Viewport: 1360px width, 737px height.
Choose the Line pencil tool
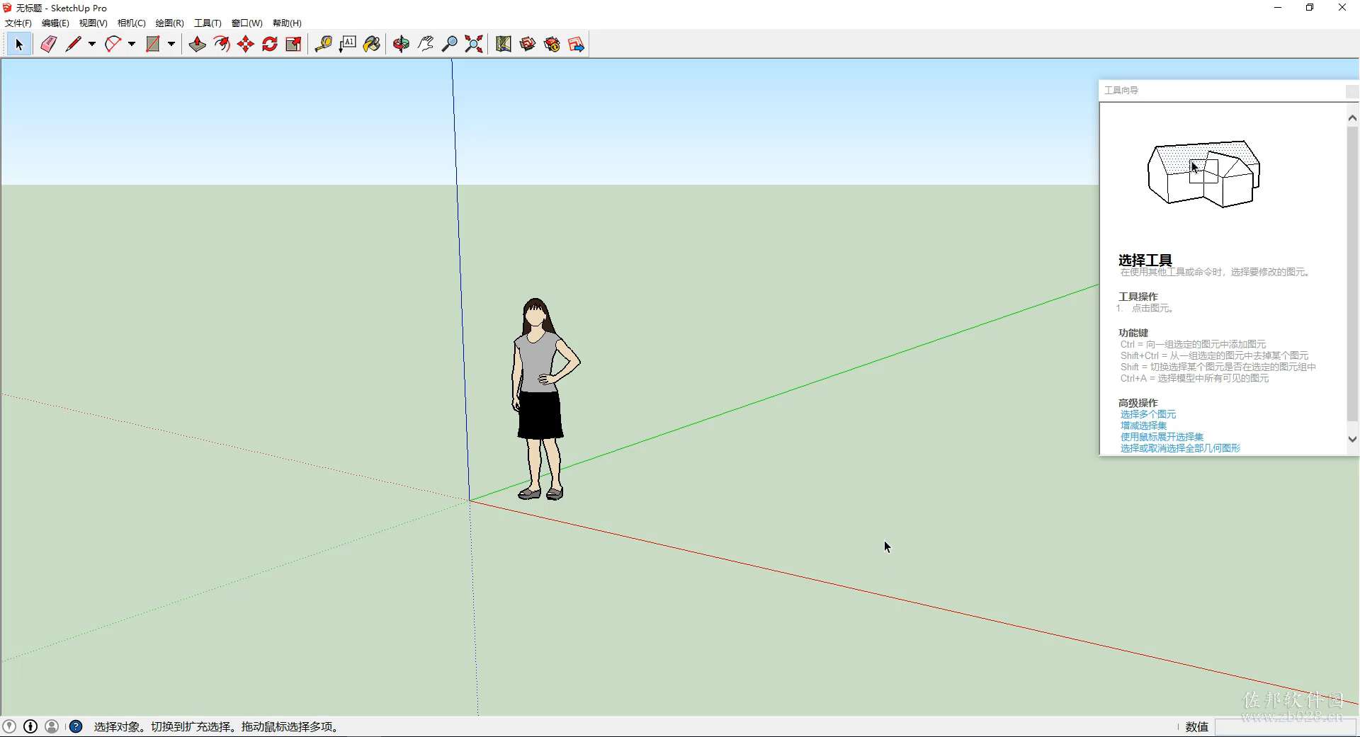tap(73, 45)
